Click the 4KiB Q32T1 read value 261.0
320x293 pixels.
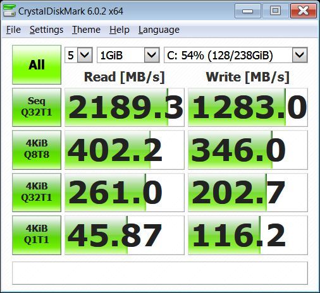pos(125,193)
